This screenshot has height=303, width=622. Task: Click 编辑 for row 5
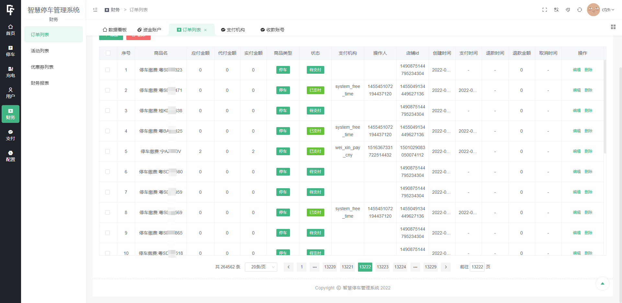(x=577, y=151)
